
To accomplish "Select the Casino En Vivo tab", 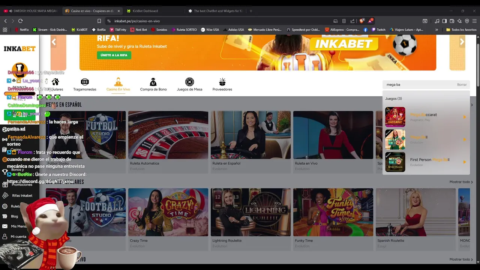I will pyautogui.click(x=118, y=84).
